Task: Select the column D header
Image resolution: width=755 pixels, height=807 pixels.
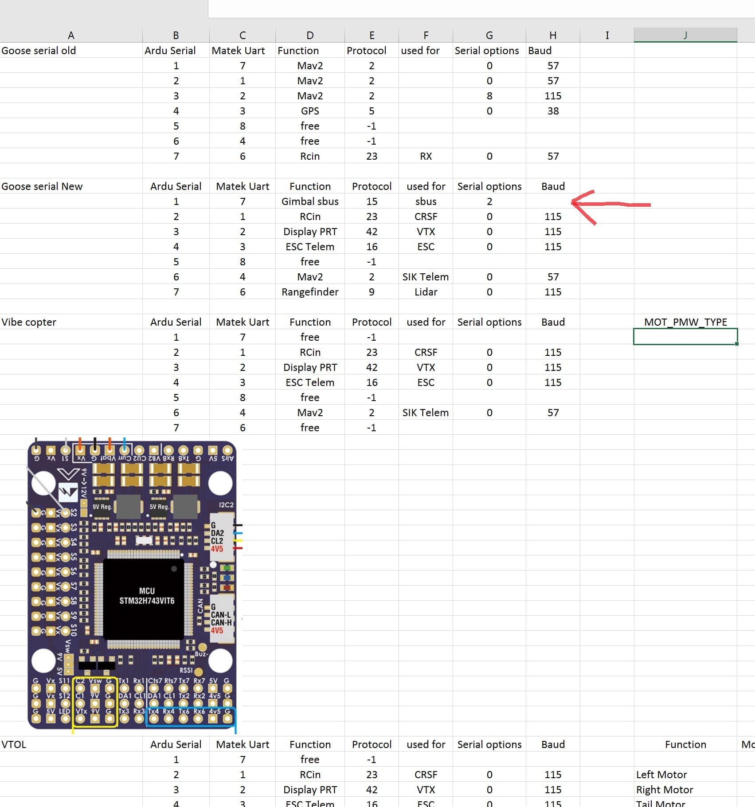Action: tap(310, 35)
